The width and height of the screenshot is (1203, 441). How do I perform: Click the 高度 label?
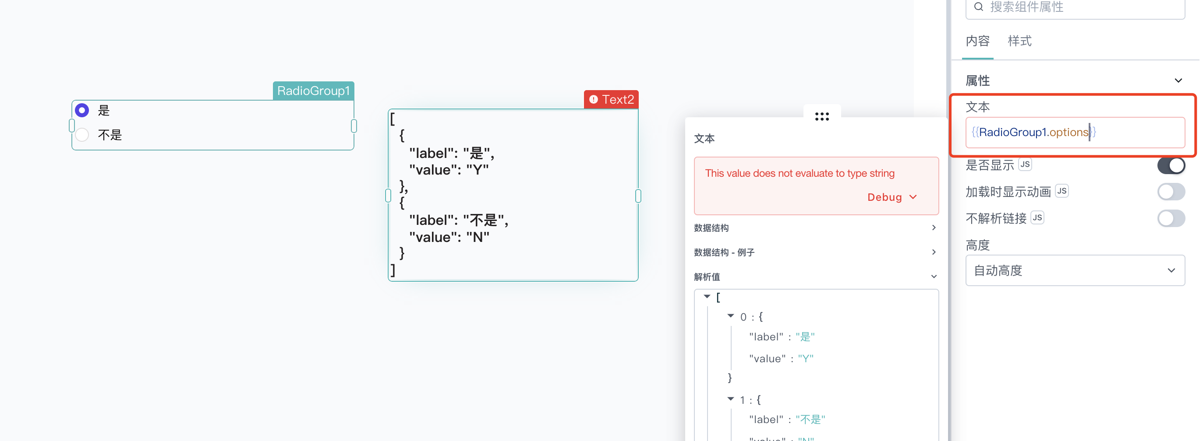click(x=977, y=245)
